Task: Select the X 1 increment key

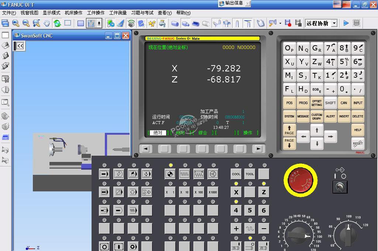Action: 170,192
